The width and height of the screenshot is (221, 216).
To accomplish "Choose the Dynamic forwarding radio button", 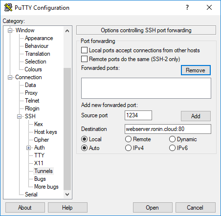I will click(172, 139).
